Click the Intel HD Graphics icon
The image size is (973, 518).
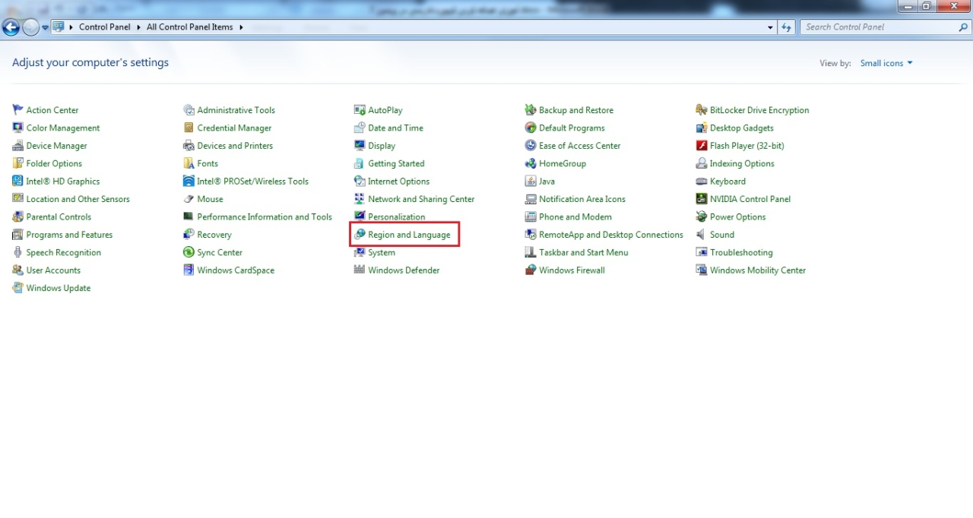point(17,181)
